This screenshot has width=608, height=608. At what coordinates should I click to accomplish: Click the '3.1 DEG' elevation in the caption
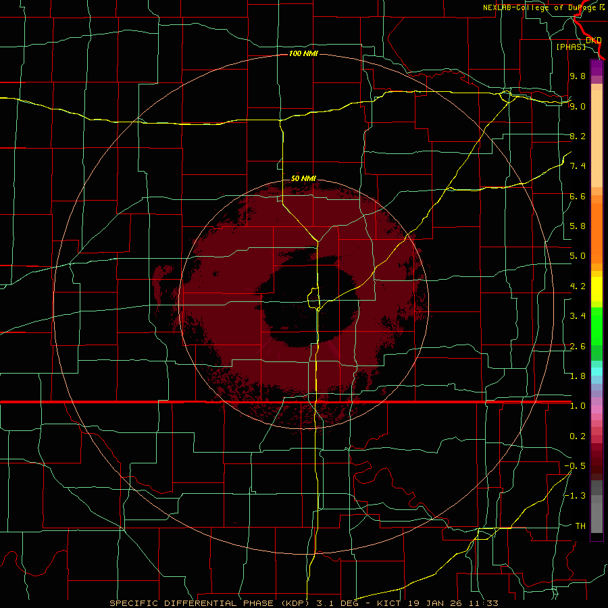[x=337, y=603]
